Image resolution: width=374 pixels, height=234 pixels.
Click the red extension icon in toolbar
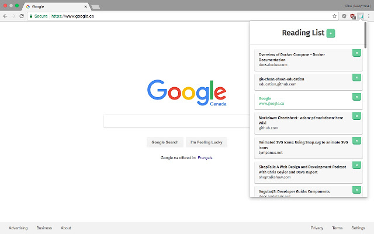click(x=353, y=16)
